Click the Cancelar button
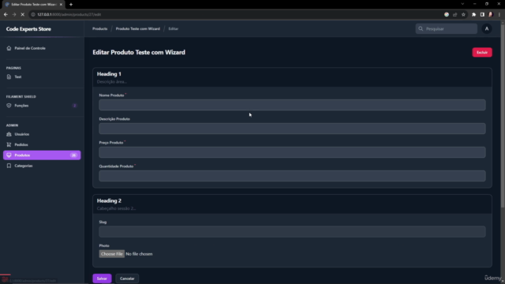 (127, 278)
